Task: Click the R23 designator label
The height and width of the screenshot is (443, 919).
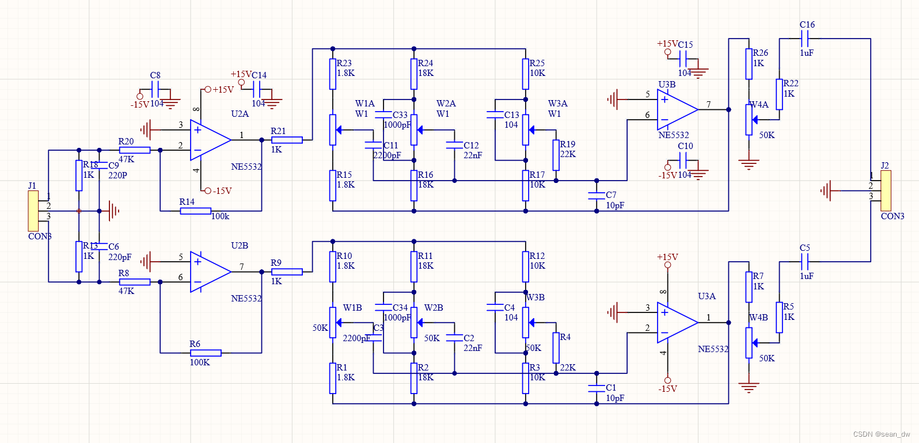Action: point(344,63)
